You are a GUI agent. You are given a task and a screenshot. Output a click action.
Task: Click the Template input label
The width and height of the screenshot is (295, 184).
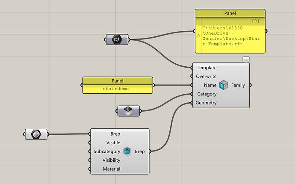(206, 68)
